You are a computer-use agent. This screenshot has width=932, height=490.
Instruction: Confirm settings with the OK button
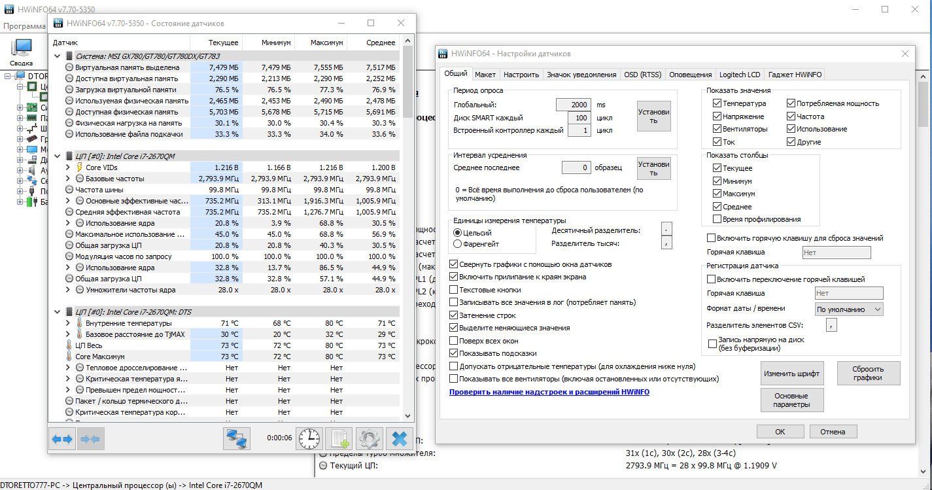pyautogui.click(x=780, y=432)
